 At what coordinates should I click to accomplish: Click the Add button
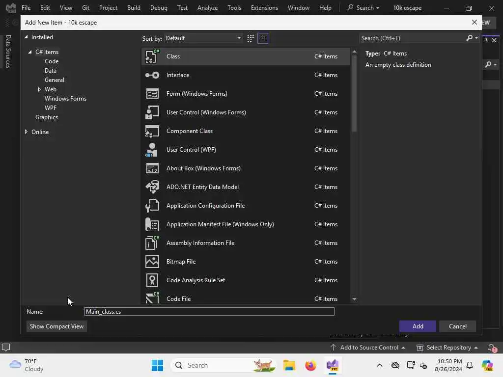(418, 326)
